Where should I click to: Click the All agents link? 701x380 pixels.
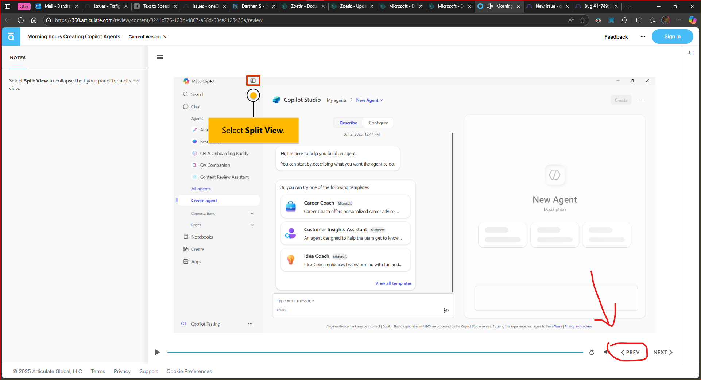coord(201,189)
